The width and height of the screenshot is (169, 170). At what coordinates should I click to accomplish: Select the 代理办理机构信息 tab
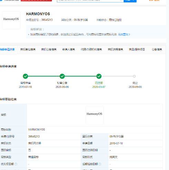[x=91, y=50]
